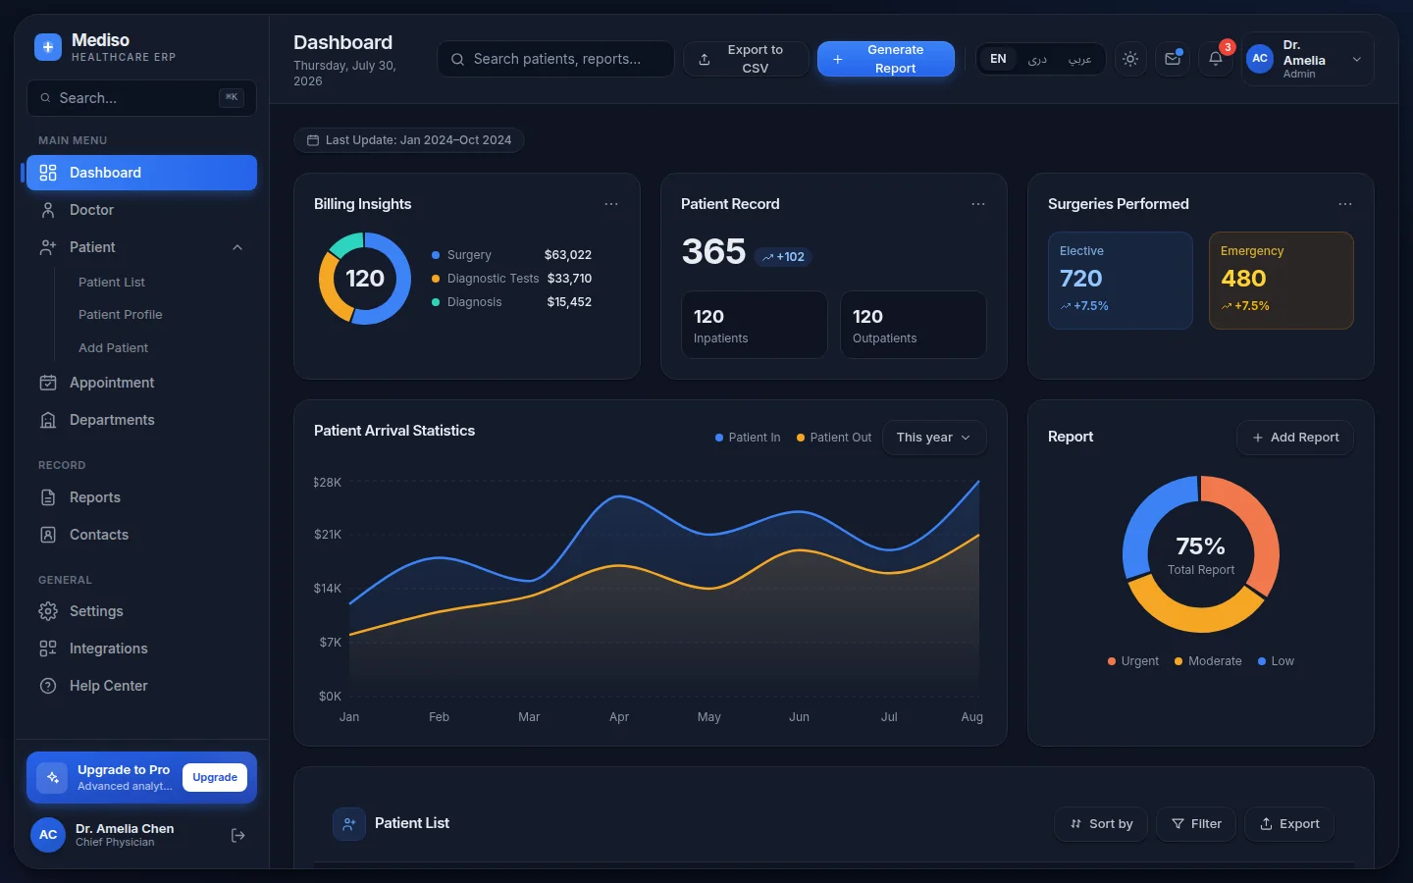Go to Reports in sidebar
The height and width of the screenshot is (883, 1413).
(x=141, y=497)
